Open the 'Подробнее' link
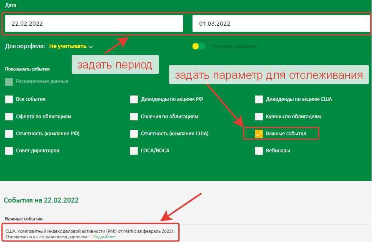The image size is (372, 242). tap(104, 237)
